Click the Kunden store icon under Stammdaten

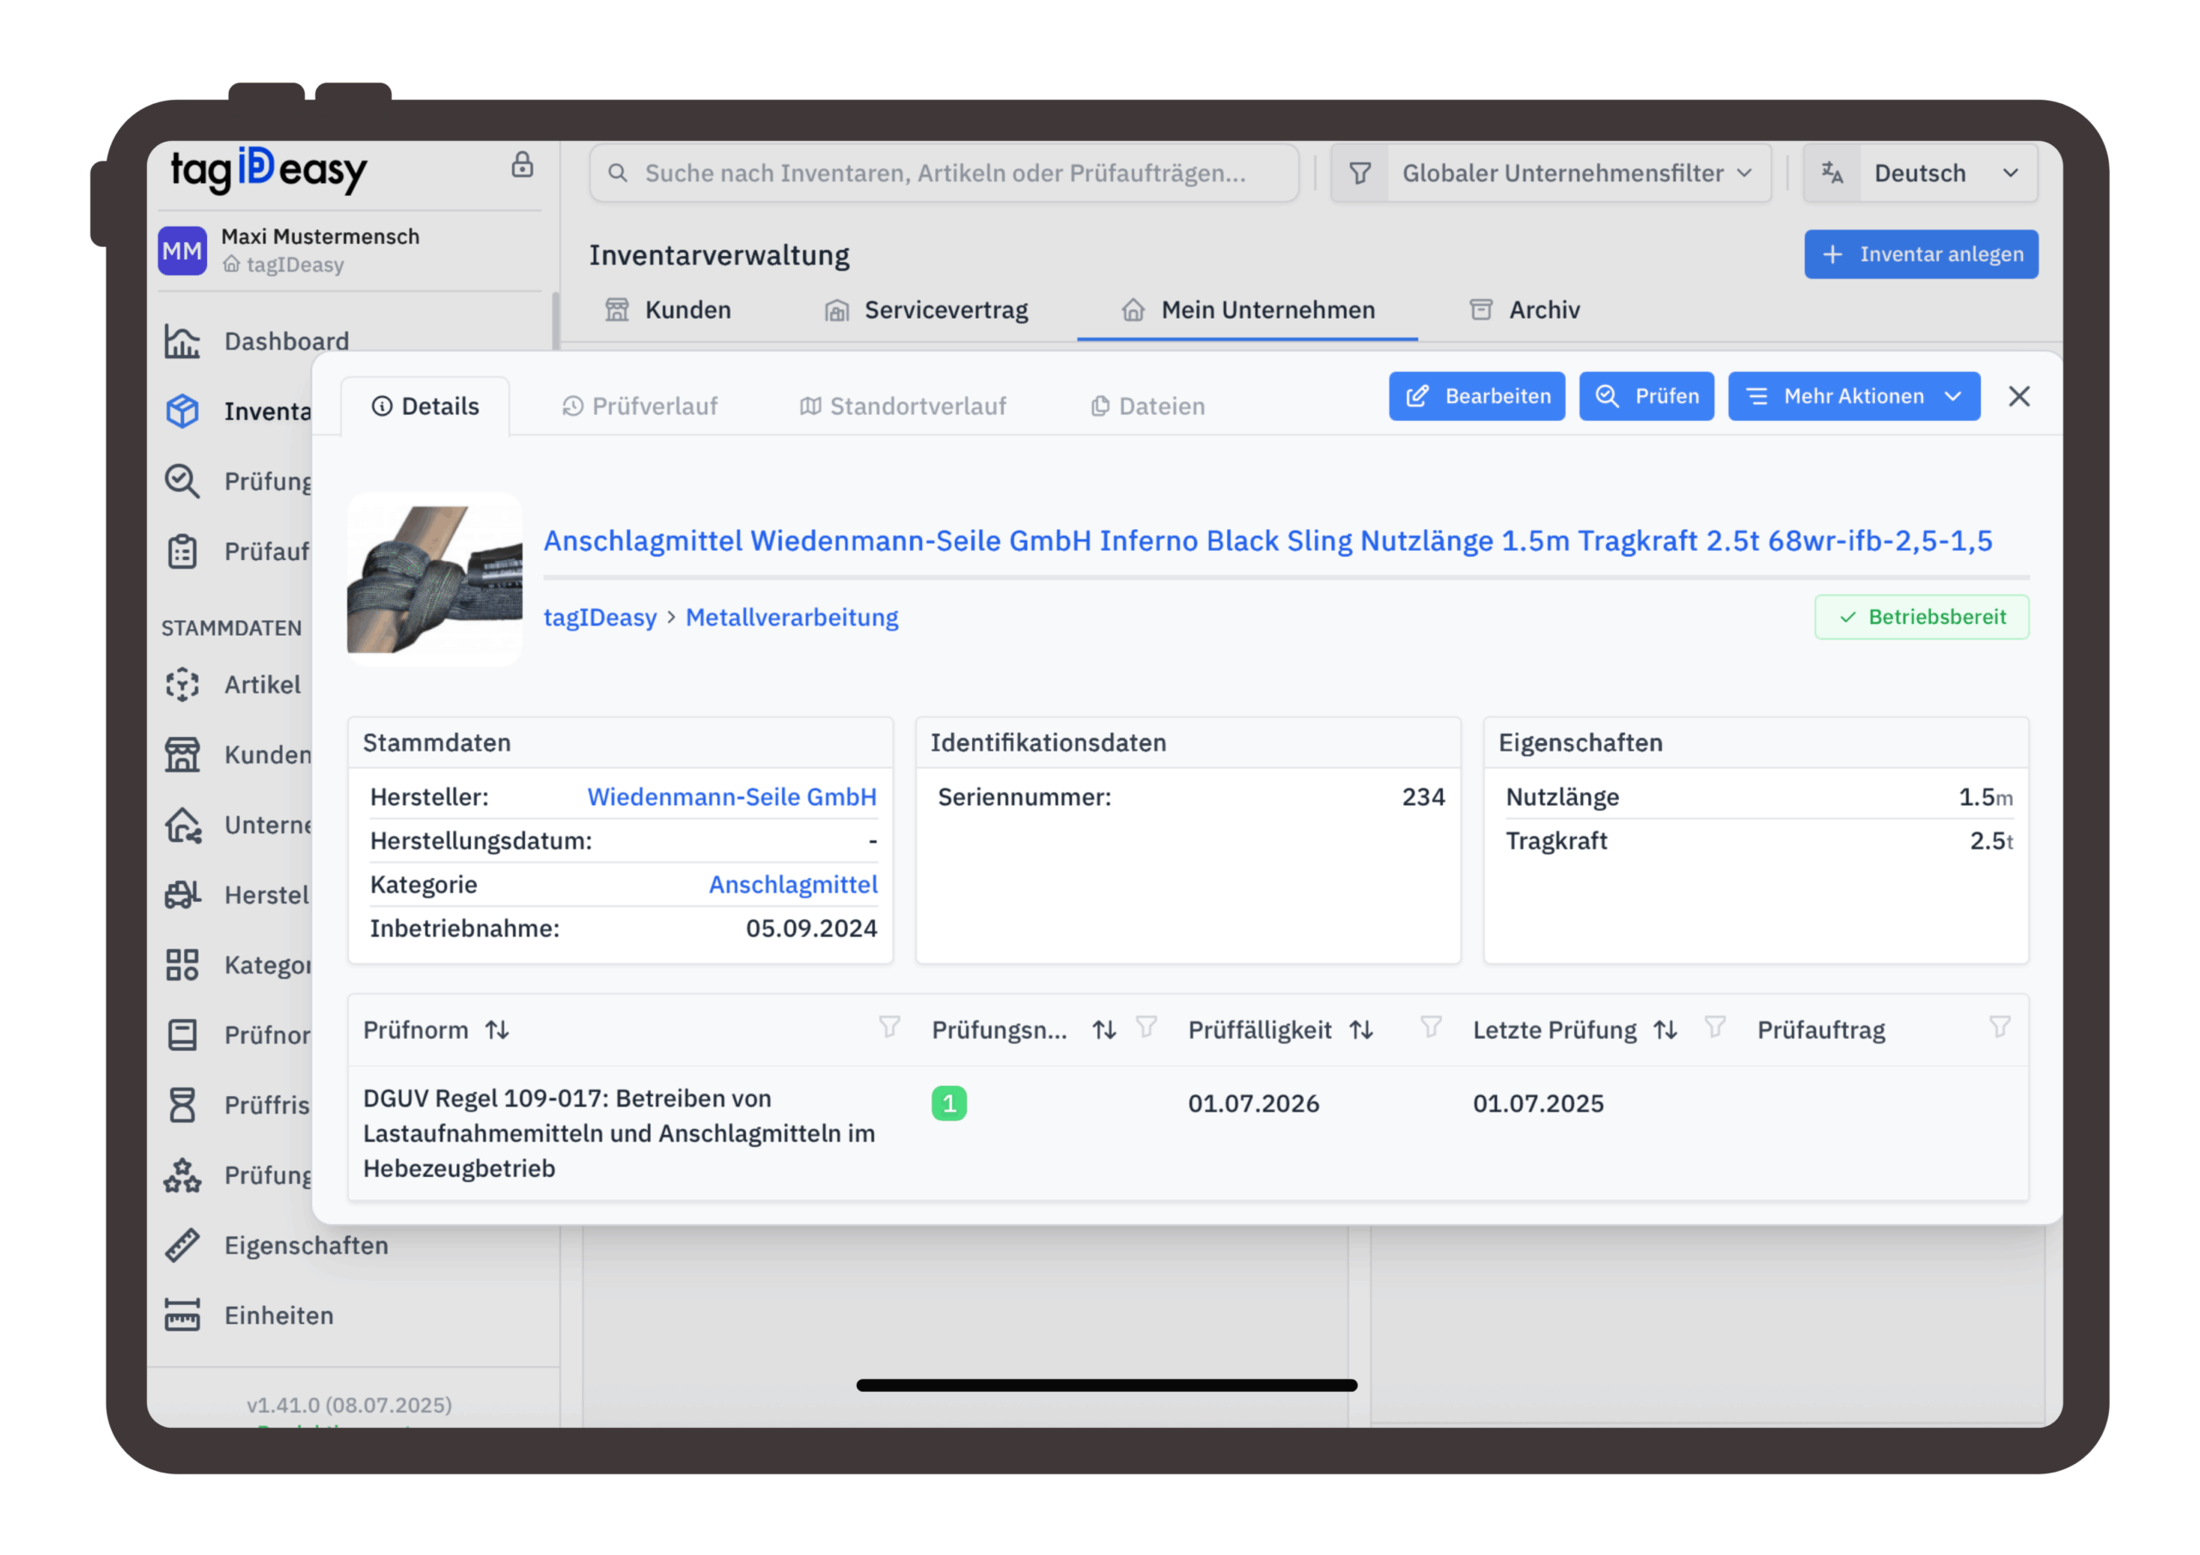click(182, 754)
